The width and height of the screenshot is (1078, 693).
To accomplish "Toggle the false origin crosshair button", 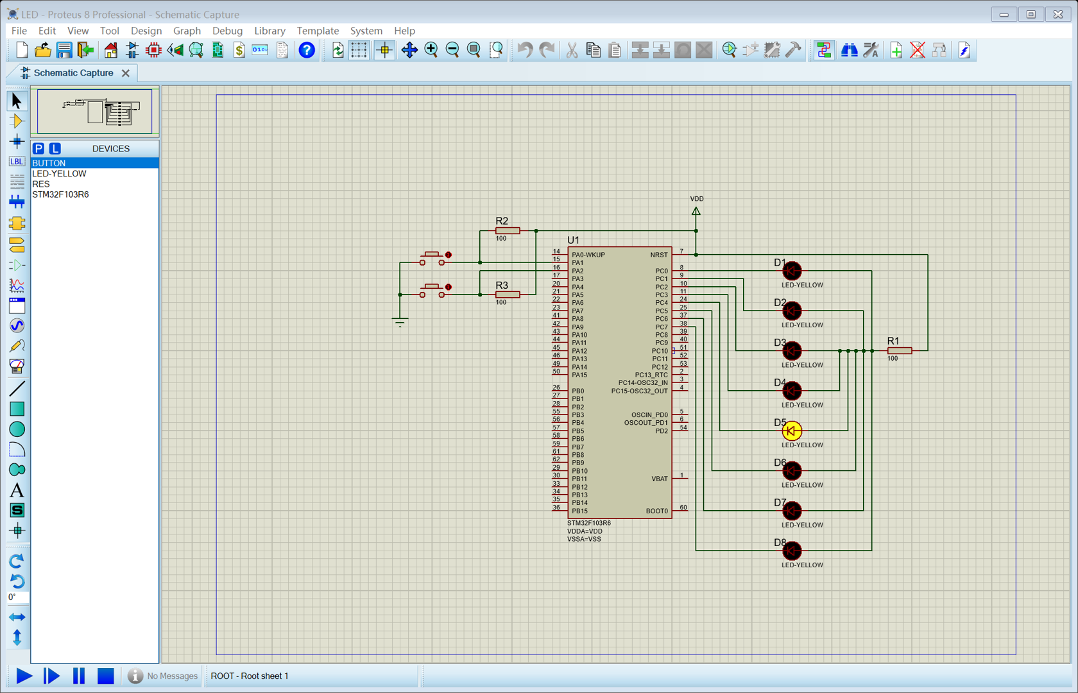I will (384, 50).
